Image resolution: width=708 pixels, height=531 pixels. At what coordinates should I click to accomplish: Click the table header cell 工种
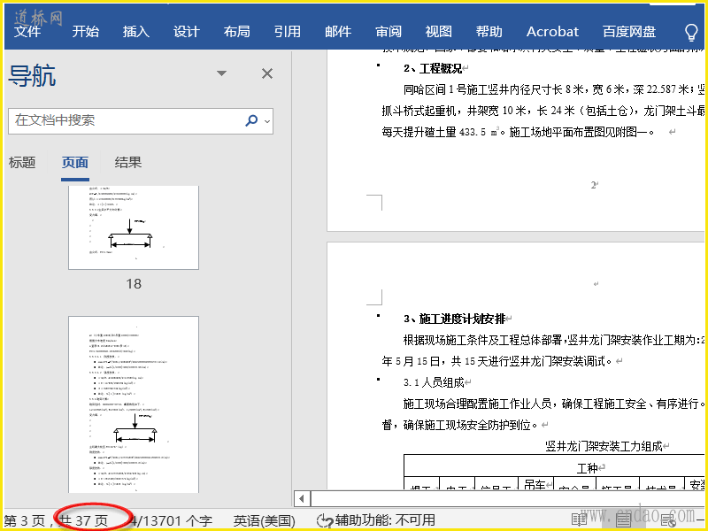[x=588, y=468]
